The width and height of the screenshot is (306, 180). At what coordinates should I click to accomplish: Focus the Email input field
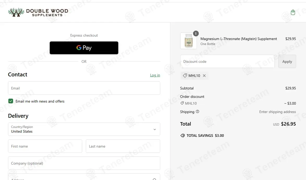click(x=84, y=88)
